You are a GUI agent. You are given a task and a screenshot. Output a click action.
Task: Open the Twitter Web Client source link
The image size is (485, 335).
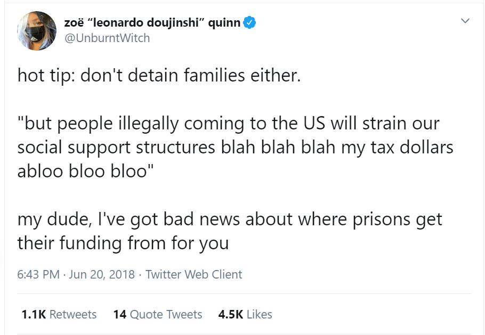193,274
